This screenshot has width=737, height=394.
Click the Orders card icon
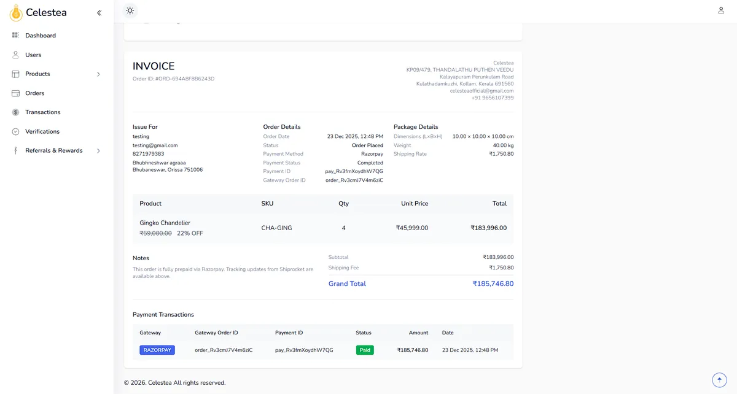[x=15, y=93]
